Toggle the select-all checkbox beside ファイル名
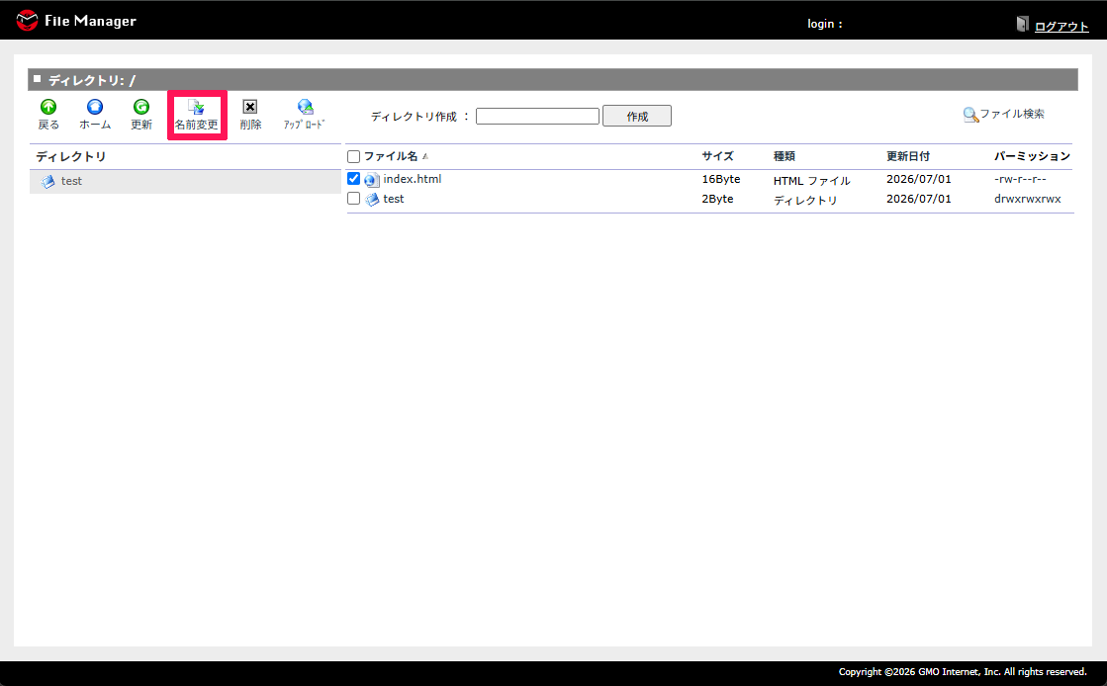Image resolution: width=1107 pixels, height=686 pixels. click(x=354, y=157)
